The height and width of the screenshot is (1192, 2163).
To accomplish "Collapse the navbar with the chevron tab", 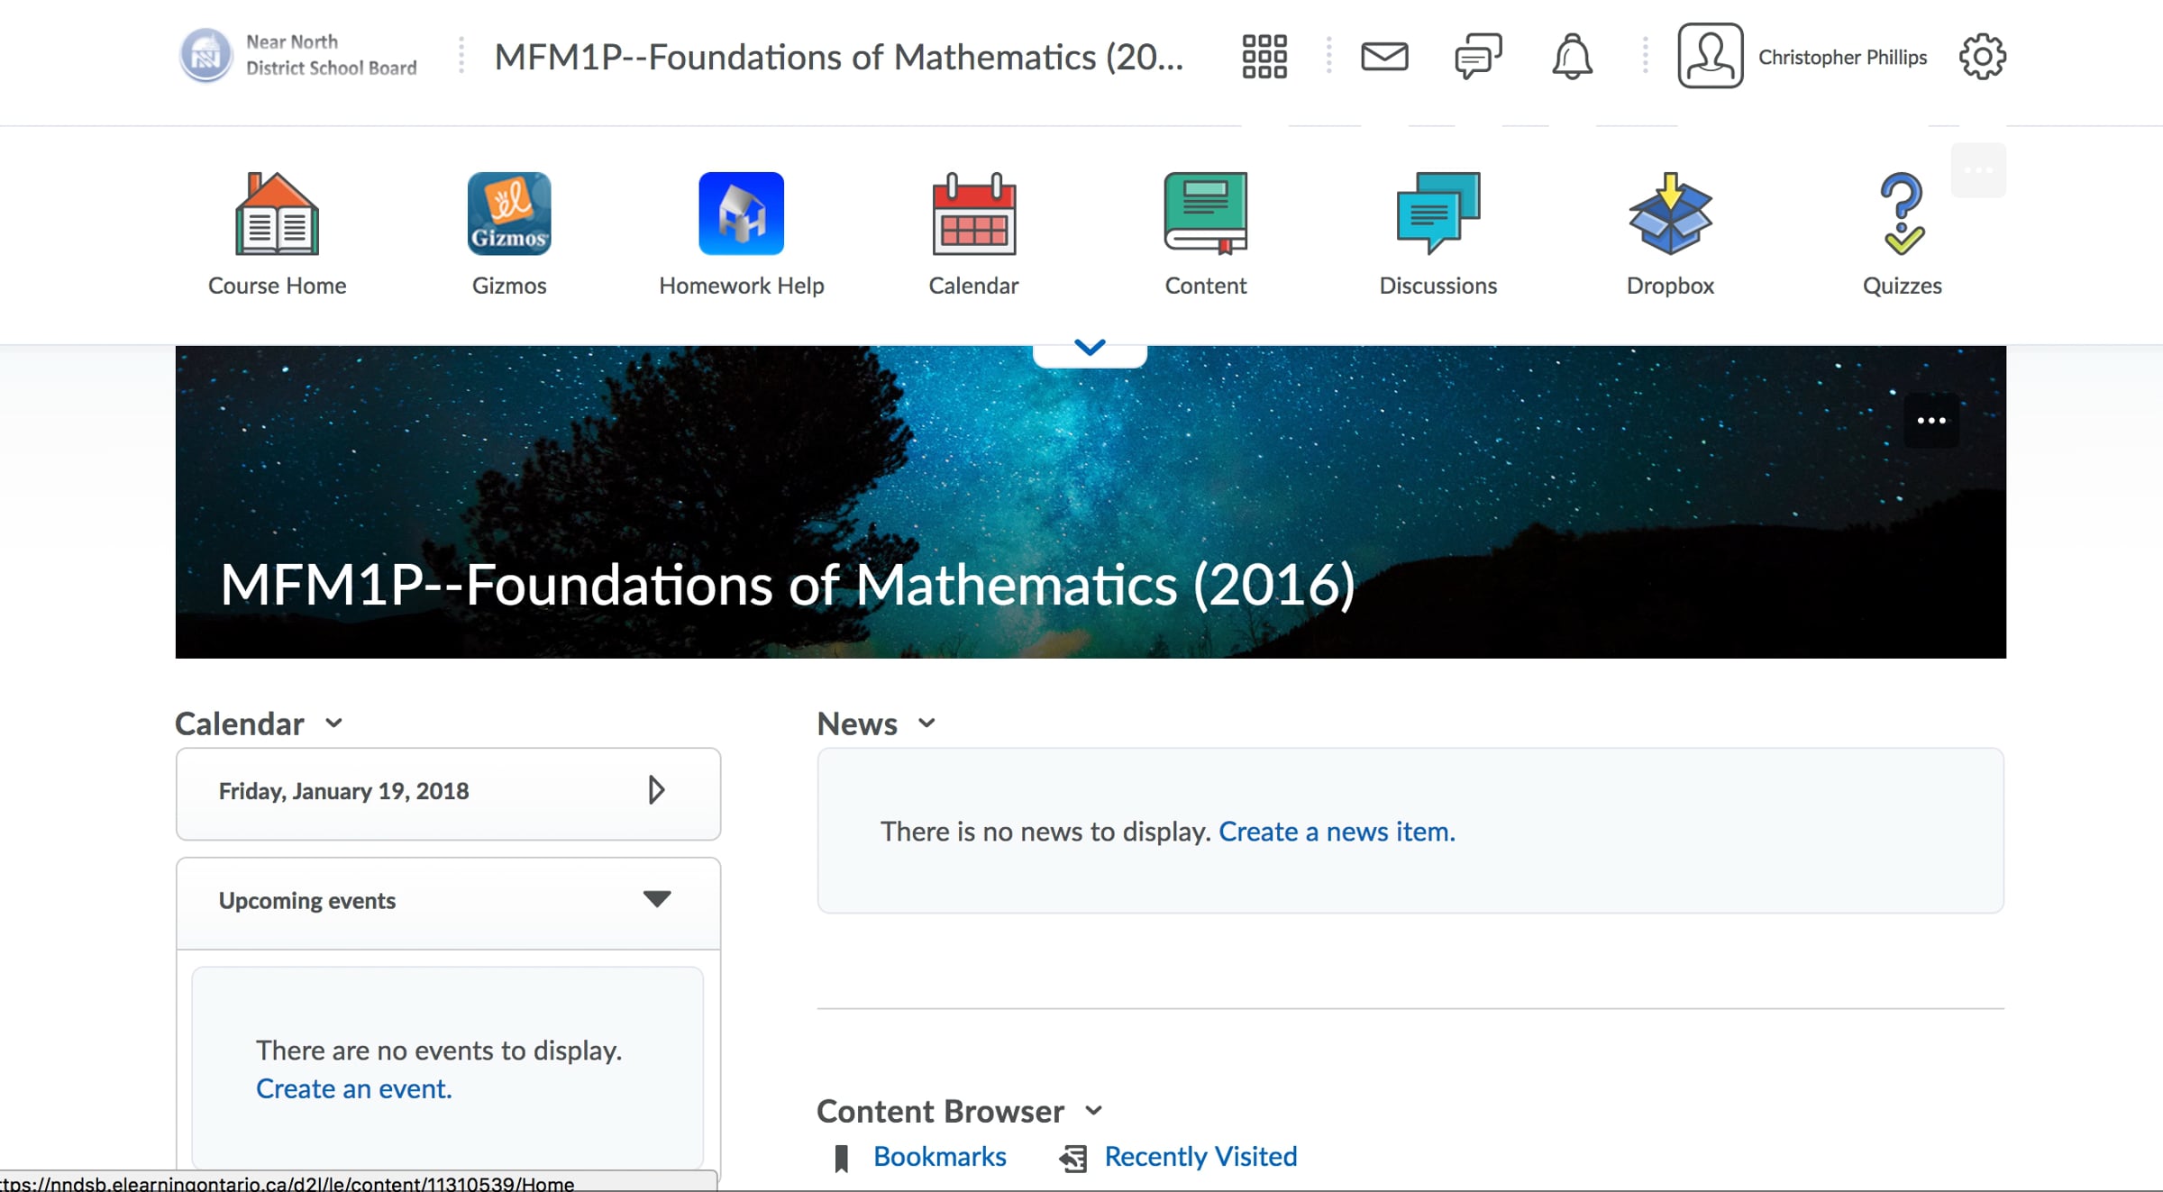I will 1090,348.
